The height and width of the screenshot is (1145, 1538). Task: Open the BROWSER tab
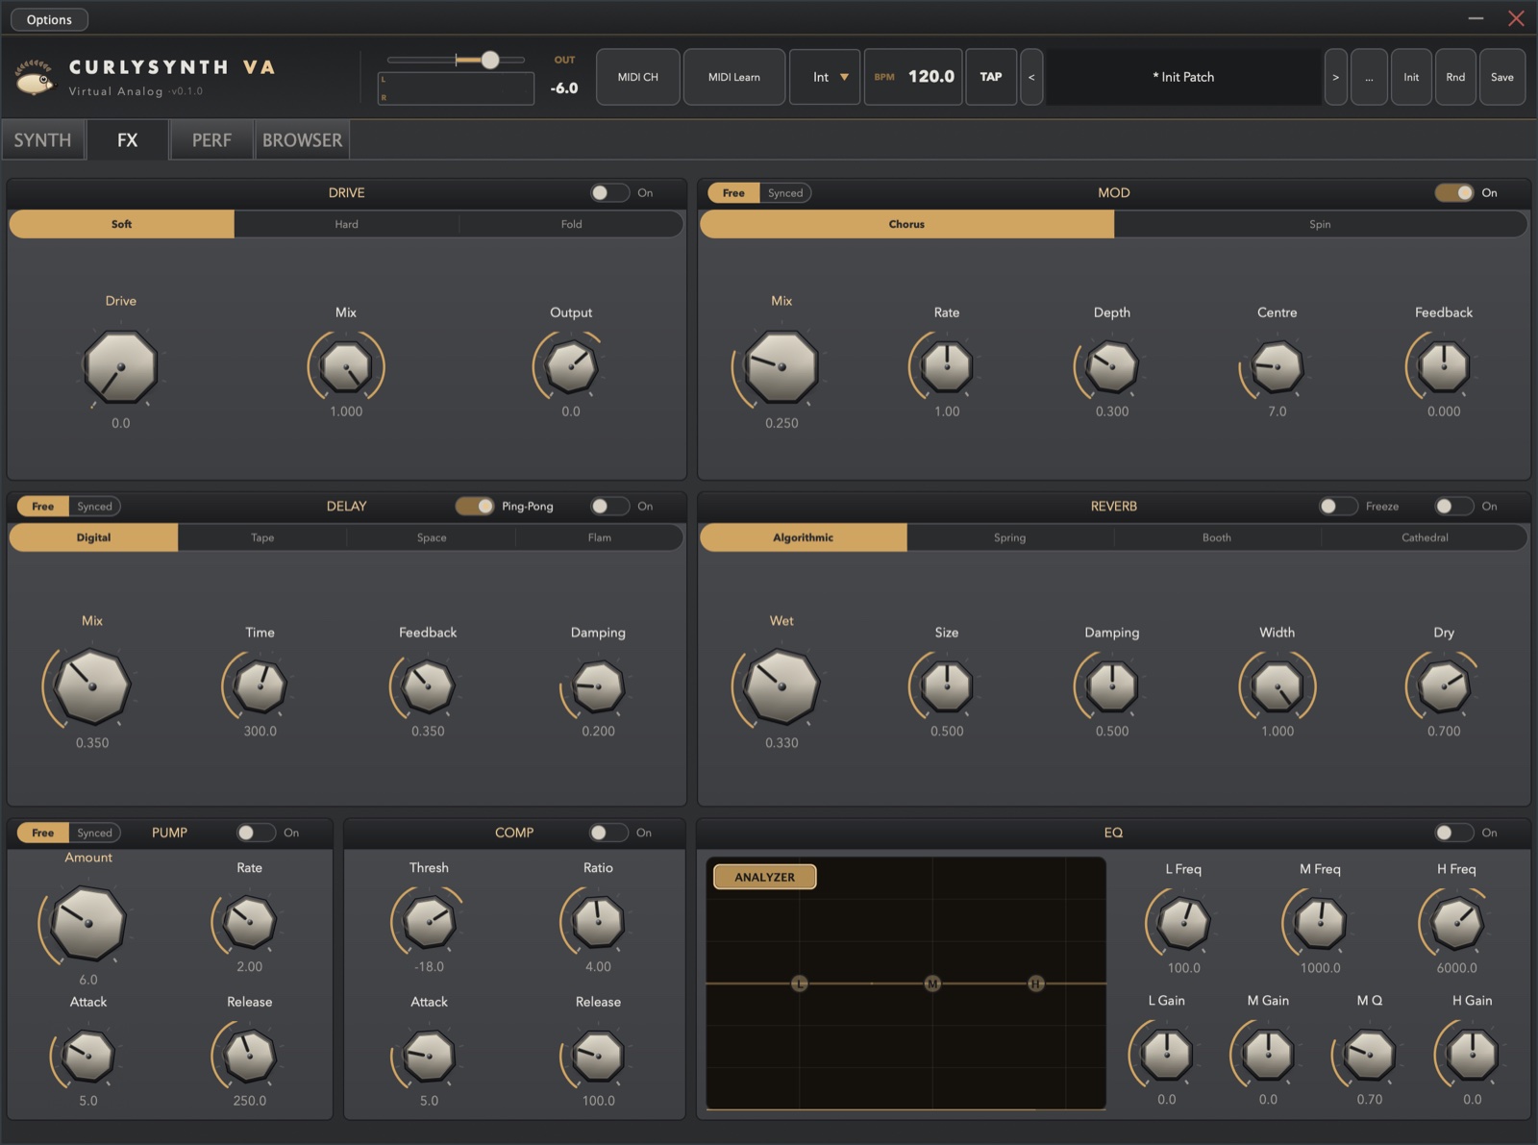coord(302,140)
